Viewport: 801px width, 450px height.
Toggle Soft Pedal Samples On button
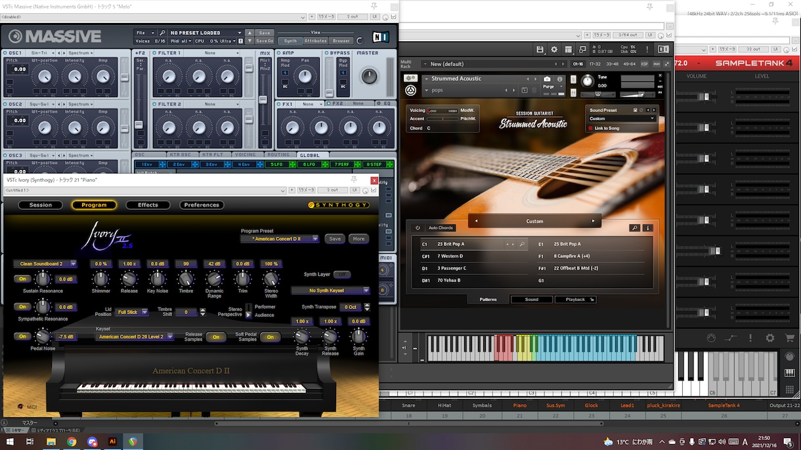pyautogui.click(x=270, y=337)
